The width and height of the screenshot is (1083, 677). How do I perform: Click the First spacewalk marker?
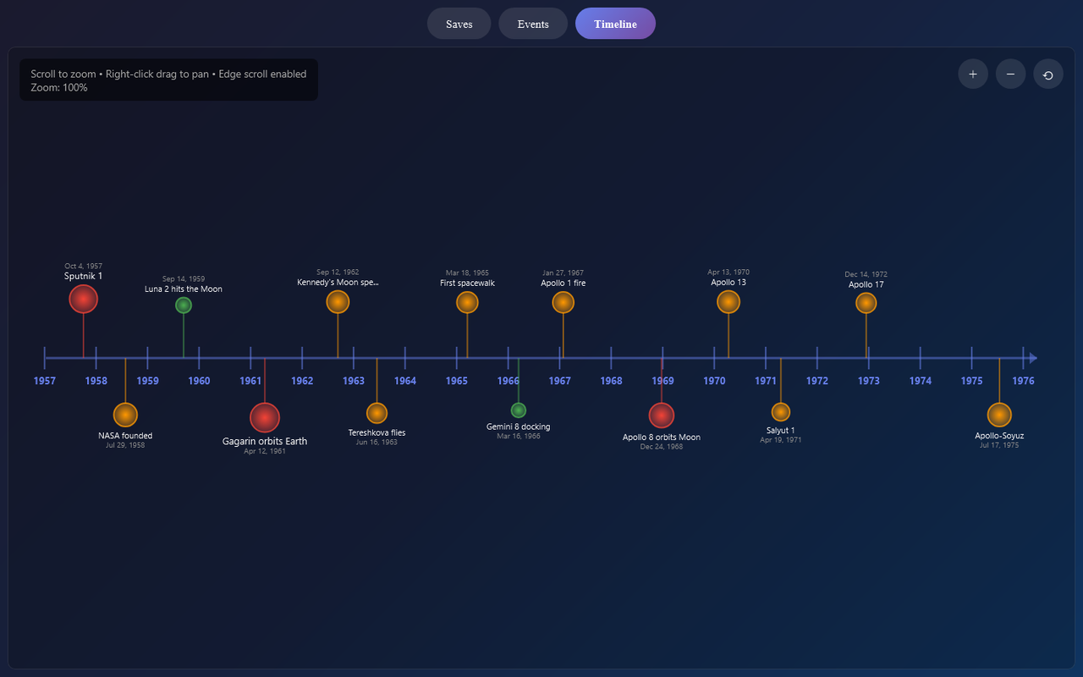tap(467, 302)
